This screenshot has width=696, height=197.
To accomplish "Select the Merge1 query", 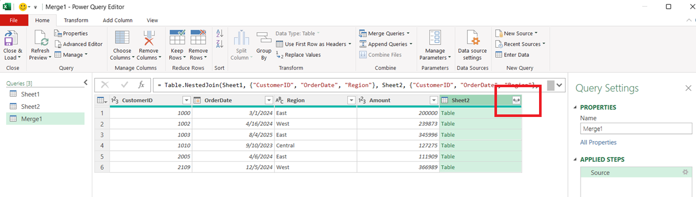I will point(45,119).
